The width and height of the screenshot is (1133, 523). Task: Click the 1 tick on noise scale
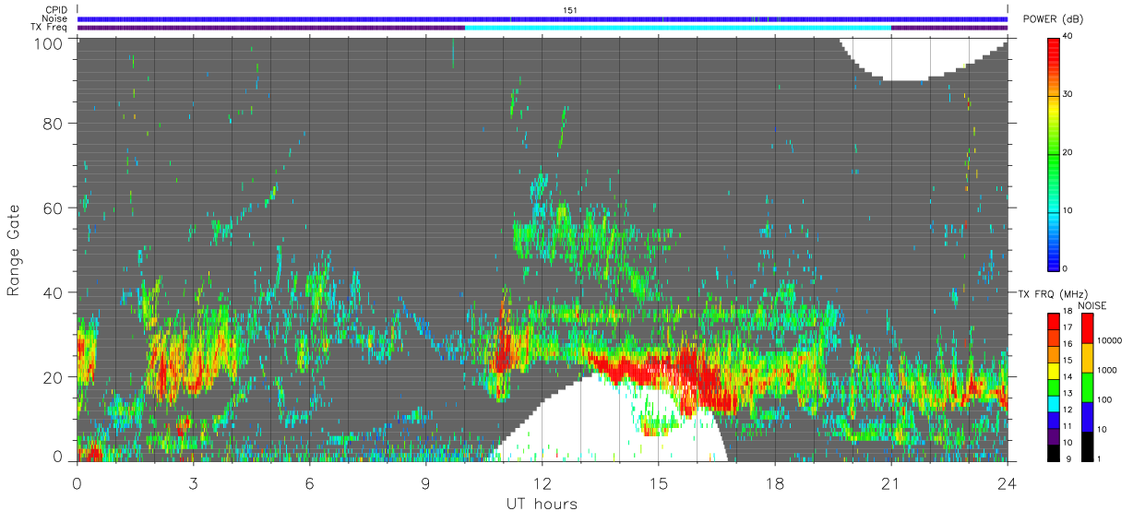(1099, 459)
